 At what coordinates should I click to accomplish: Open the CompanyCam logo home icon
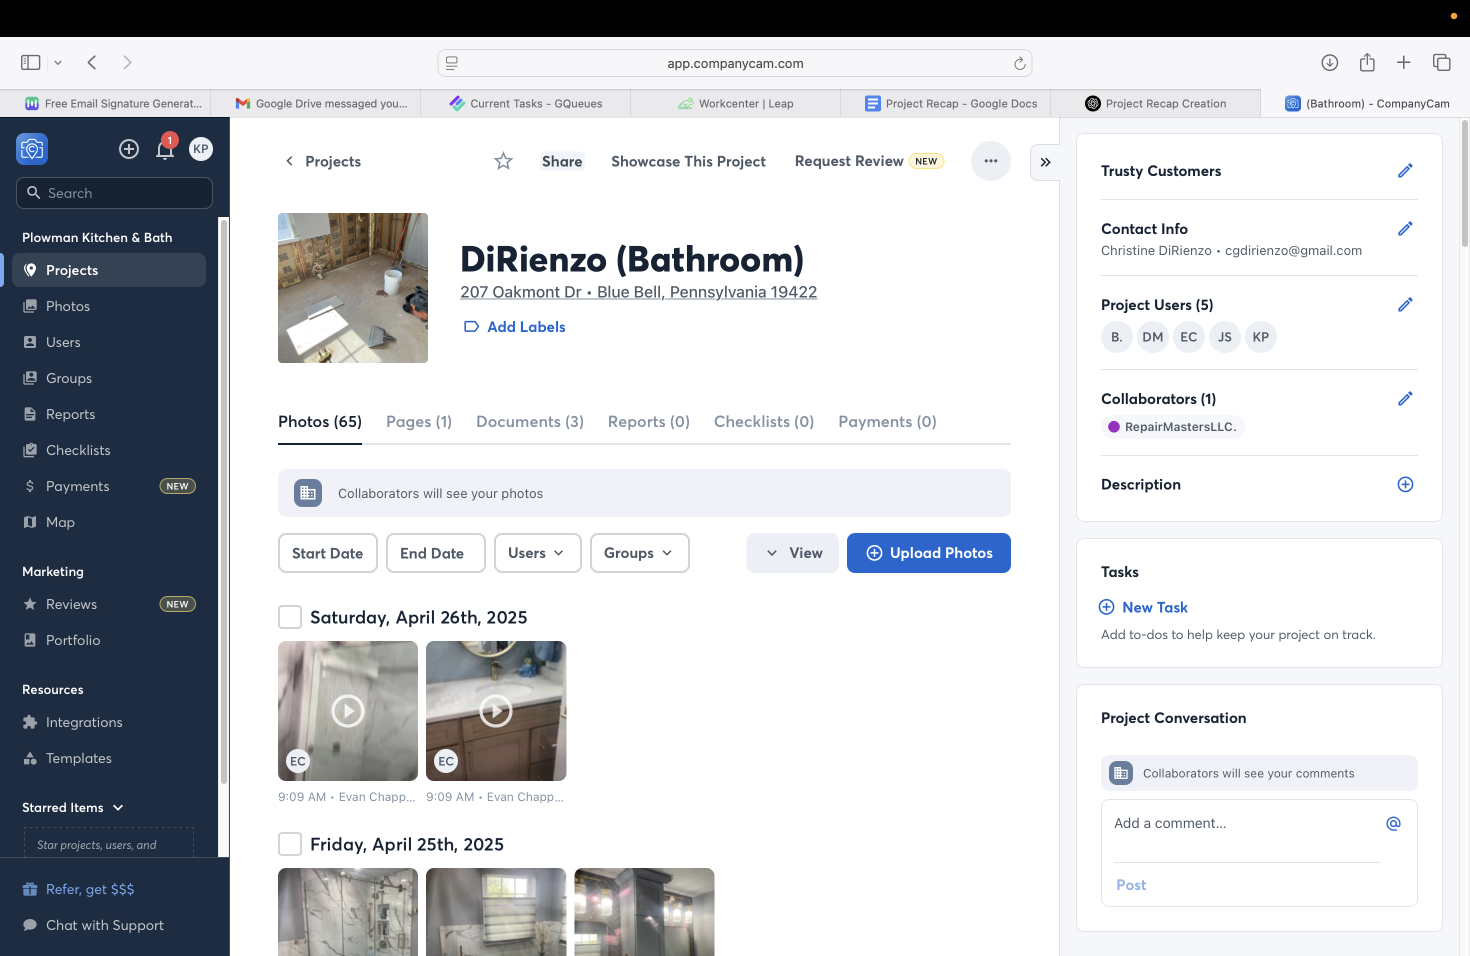[32, 149]
